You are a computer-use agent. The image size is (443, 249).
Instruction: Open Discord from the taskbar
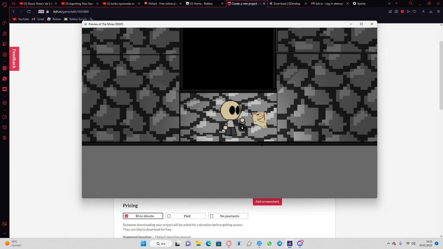point(300,243)
